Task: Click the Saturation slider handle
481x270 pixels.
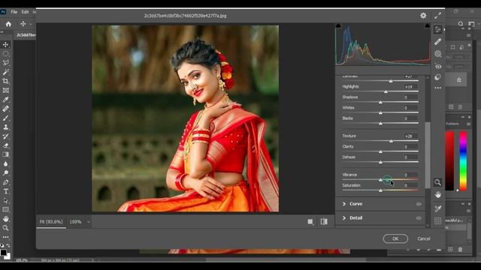Action: point(380,190)
